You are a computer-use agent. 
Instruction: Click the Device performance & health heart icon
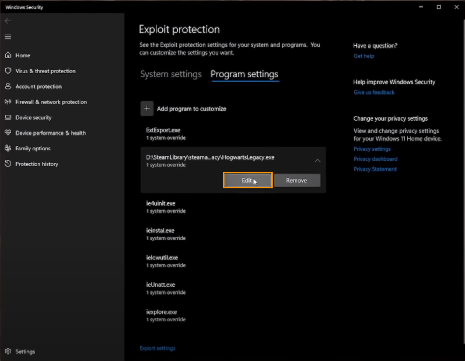(x=8, y=133)
